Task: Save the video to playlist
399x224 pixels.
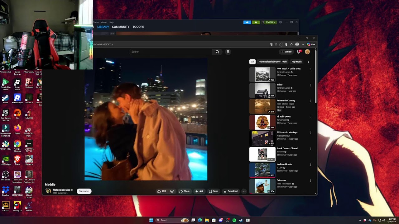Action: (x=213, y=191)
